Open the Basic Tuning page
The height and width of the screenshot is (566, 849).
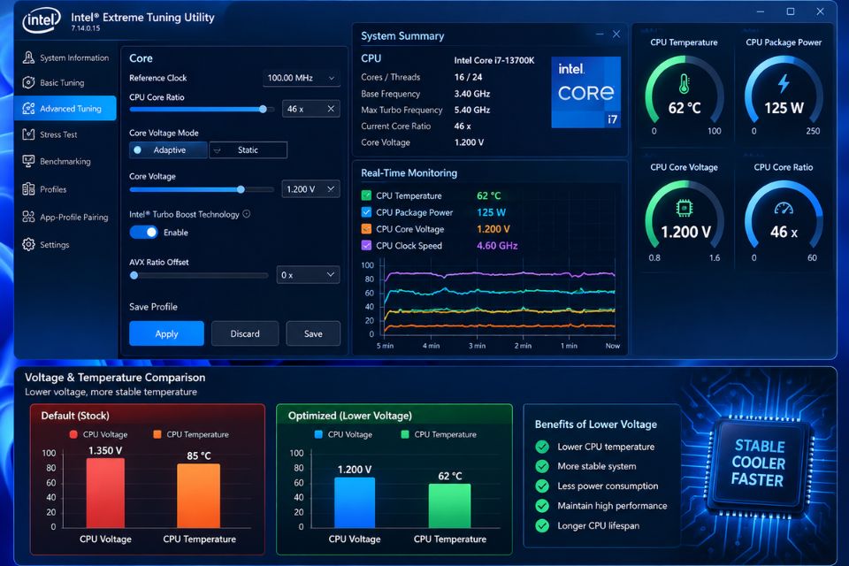click(x=65, y=82)
